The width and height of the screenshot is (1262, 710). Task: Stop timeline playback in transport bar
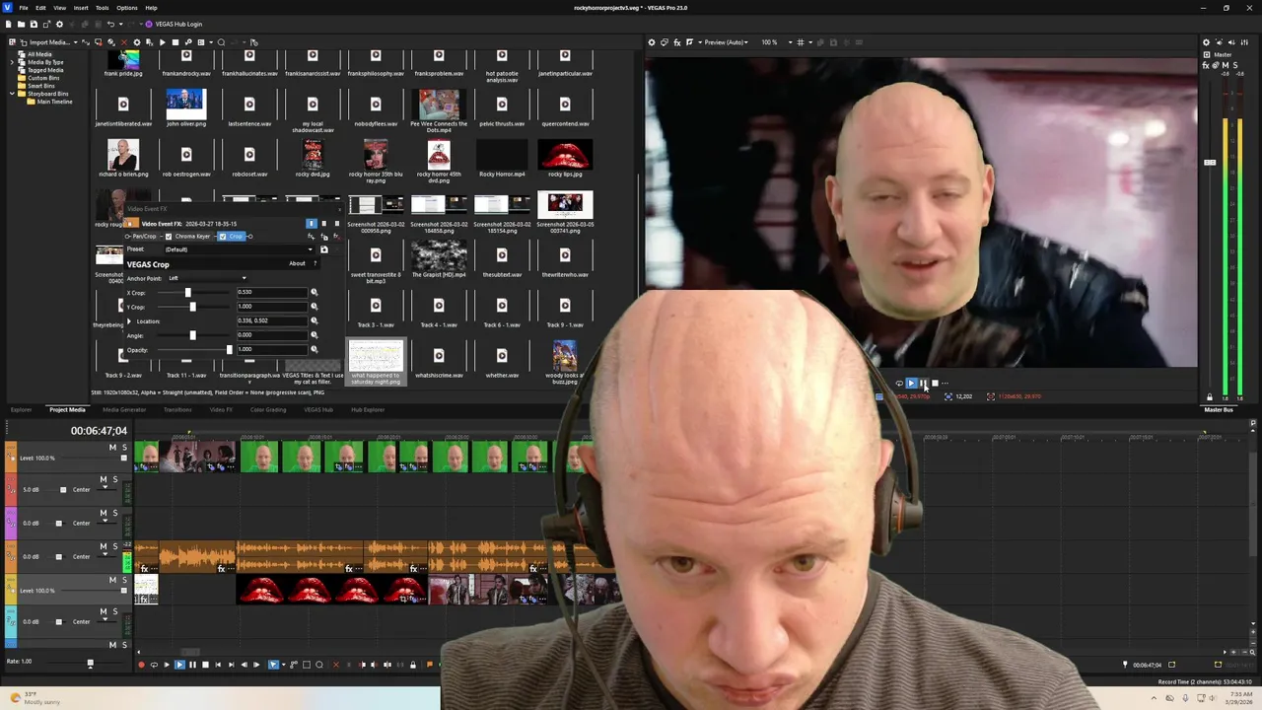pos(205,665)
